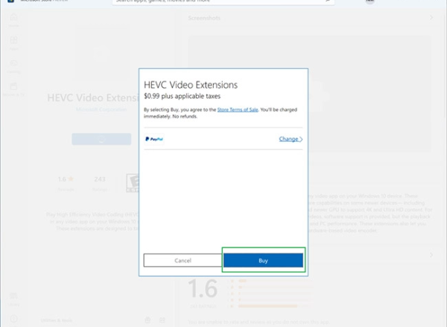Open Apps in the Store sidebar
The width and height of the screenshot is (447, 327).
click(x=13, y=43)
